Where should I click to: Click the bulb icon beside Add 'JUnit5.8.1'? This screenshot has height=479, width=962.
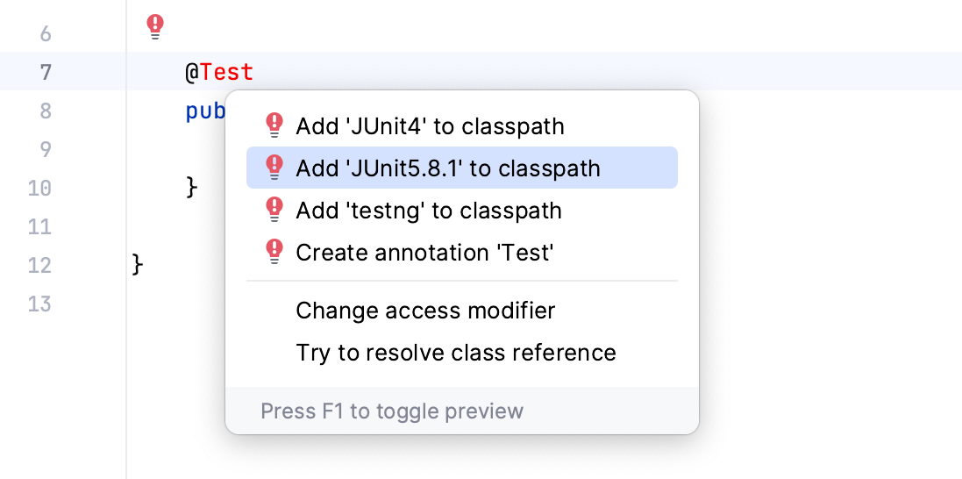pos(274,168)
